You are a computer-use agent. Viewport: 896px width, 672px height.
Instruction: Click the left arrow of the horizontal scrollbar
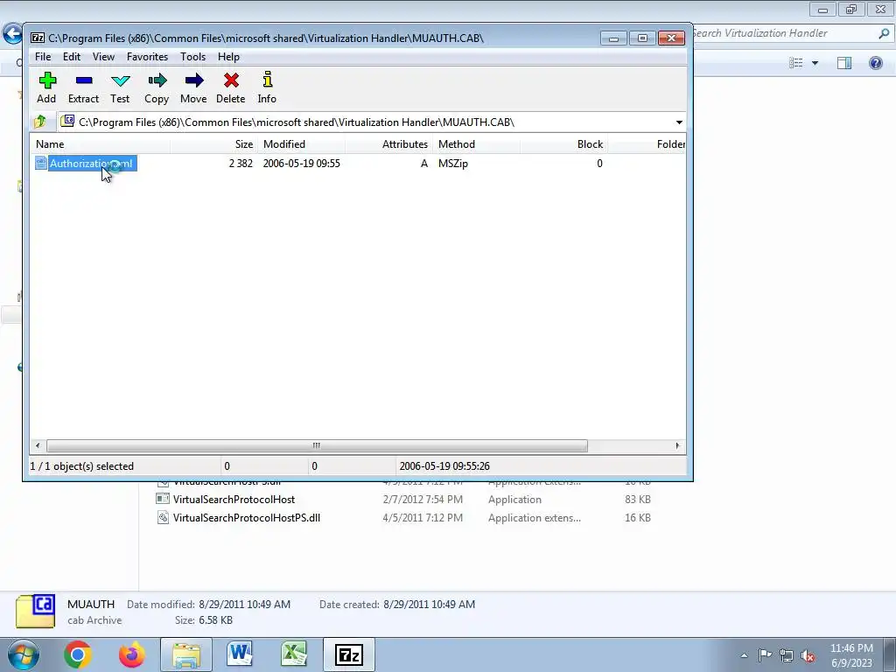38,445
